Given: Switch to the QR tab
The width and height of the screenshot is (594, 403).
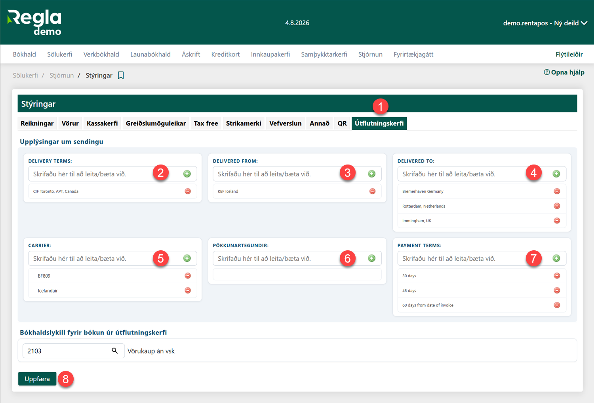Looking at the screenshot, I should coord(342,123).
